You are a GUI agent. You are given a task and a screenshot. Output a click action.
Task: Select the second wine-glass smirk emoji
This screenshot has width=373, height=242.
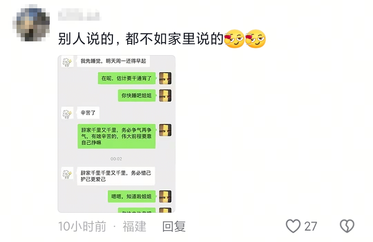[x=255, y=39]
